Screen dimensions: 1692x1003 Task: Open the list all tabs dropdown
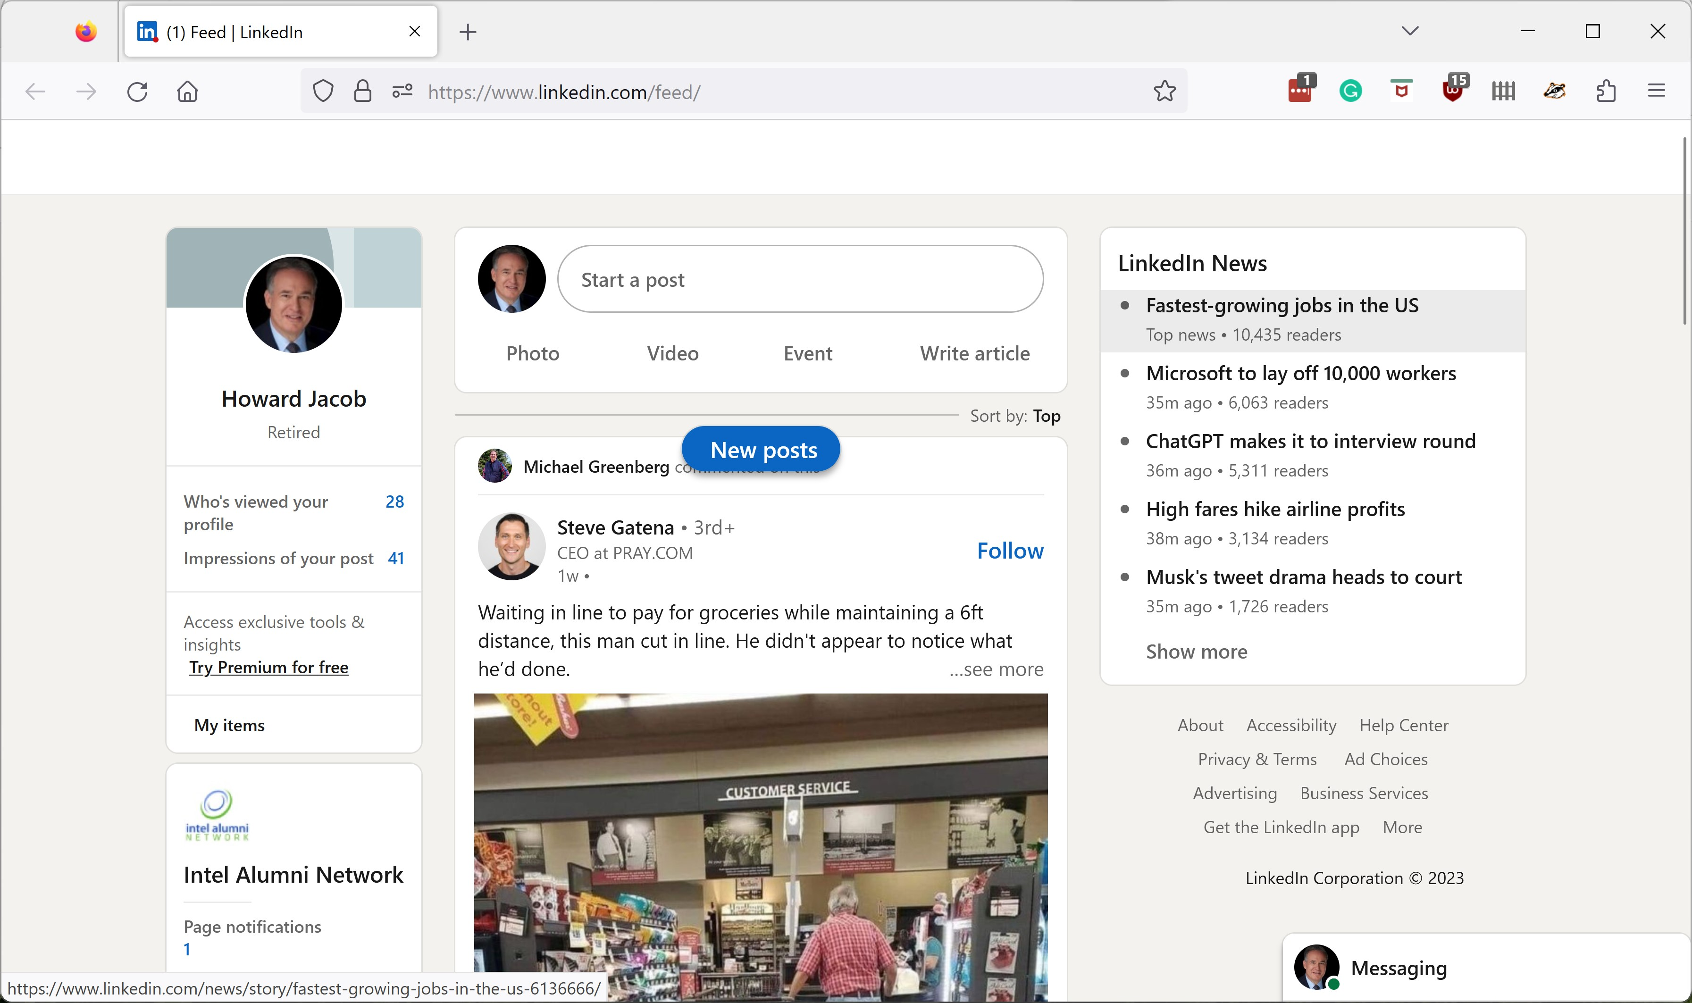(1409, 31)
